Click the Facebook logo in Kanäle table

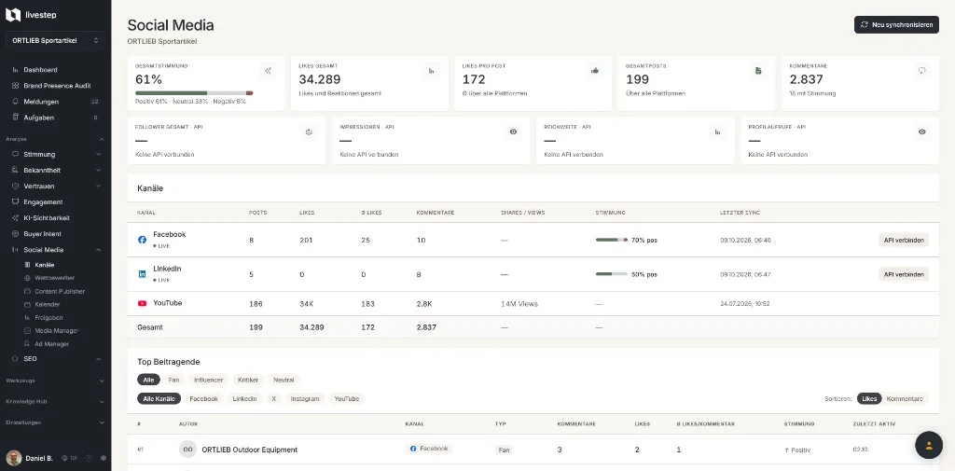pyautogui.click(x=142, y=240)
